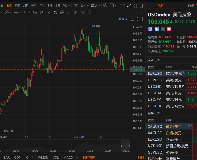Viewport: 197px width, 160px height.
Task: Expand the 显示 display dropdown
Action: 96,5
